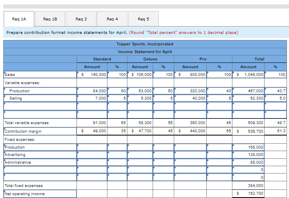
Task: Open the fixed Production row label dropdown
Action: 40,147
